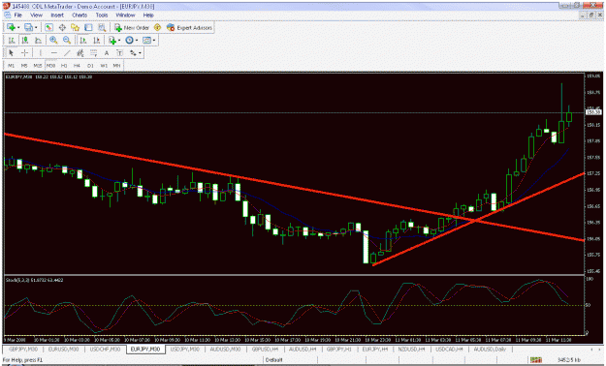Open the Window menu
This screenshot has height=366, width=606.
(x=126, y=15)
